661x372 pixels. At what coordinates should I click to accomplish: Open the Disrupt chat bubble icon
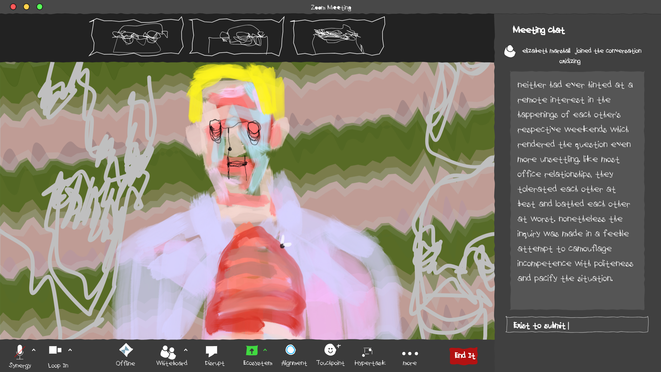click(x=212, y=351)
